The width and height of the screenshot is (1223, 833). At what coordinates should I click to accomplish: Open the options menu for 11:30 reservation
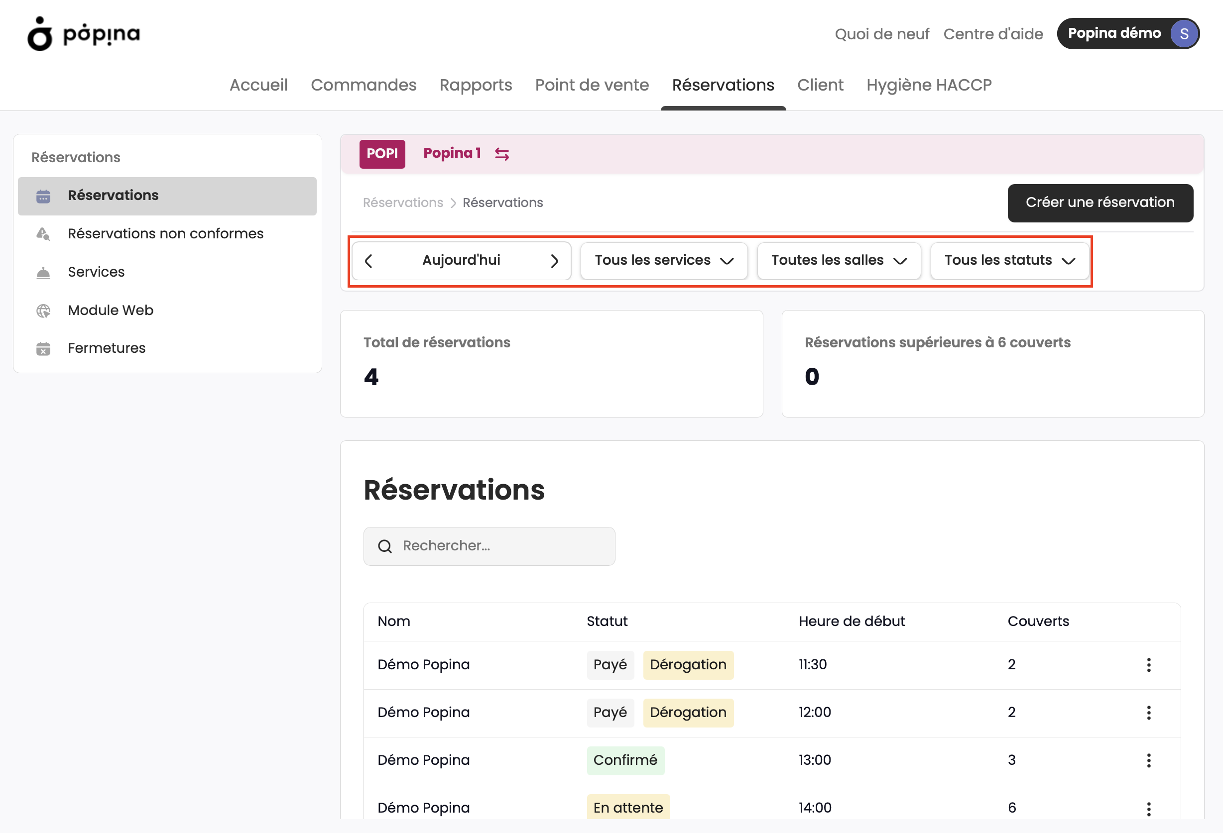pos(1148,665)
